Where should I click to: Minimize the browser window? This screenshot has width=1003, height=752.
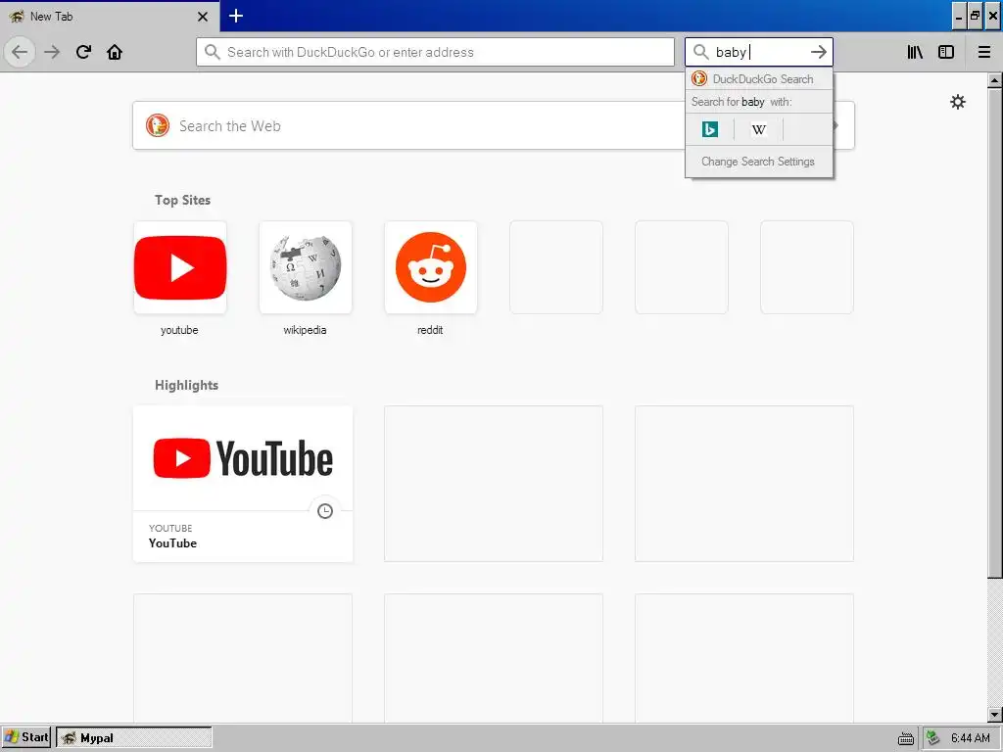click(x=959, y=16)
